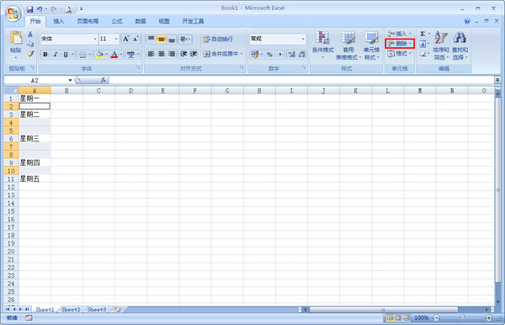Image resolution: width=505 pixels, height=325 pixels.
Task: Paste clipboard contents with Paste icon
Action: (16, 37)
